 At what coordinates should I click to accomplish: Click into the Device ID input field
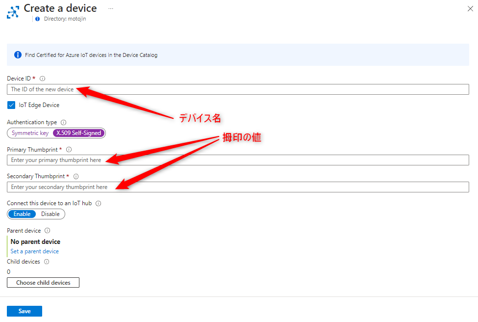click(238, 89)
